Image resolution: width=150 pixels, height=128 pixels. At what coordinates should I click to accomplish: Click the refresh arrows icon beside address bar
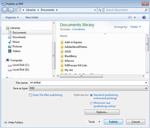pos(100,10)
